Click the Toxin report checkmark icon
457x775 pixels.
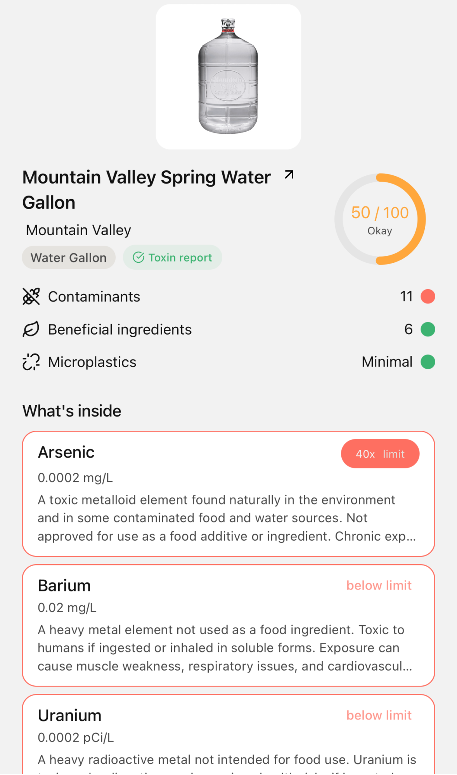[138, 257]
